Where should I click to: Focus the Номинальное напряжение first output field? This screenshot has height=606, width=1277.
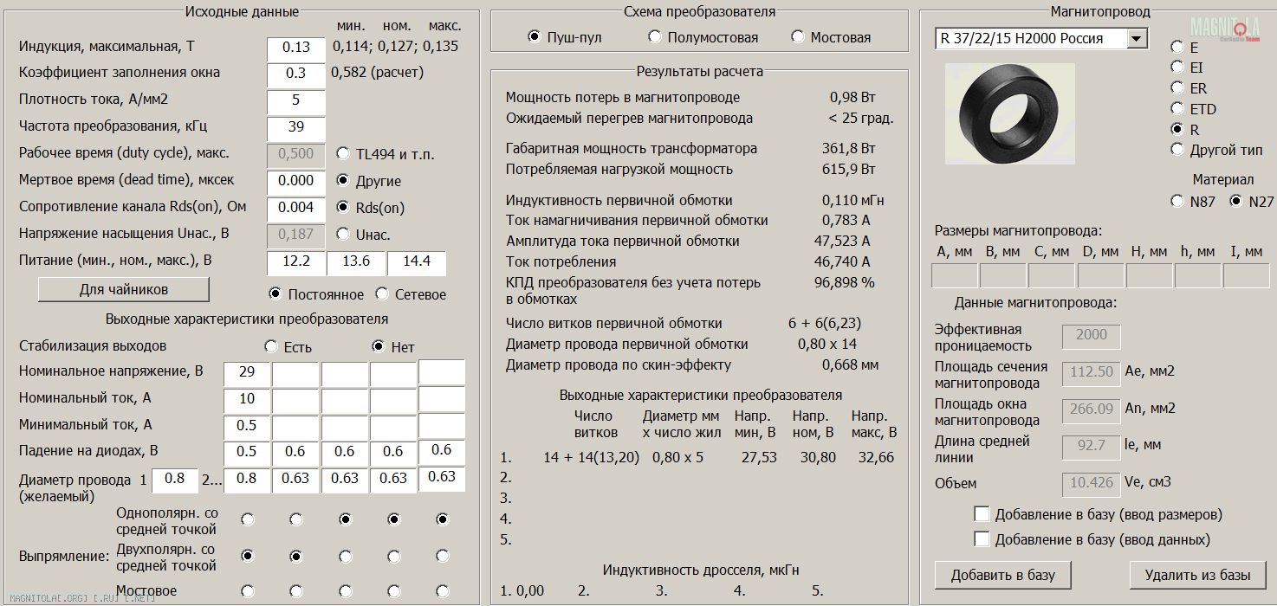[x=246, y=372]
